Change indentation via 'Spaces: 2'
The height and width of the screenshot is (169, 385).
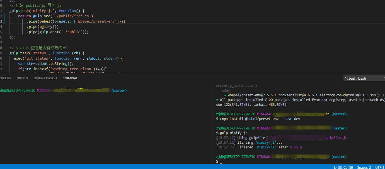(x=364, y=167)
